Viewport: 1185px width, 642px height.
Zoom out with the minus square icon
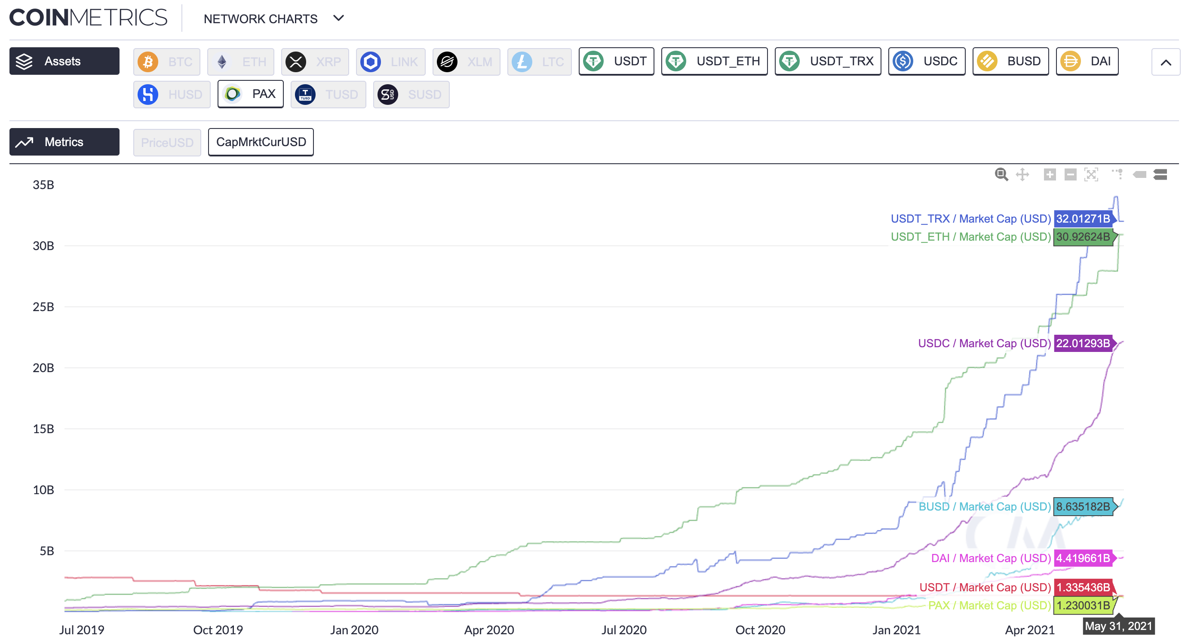pyautogui.click(x=1071, y=174)
